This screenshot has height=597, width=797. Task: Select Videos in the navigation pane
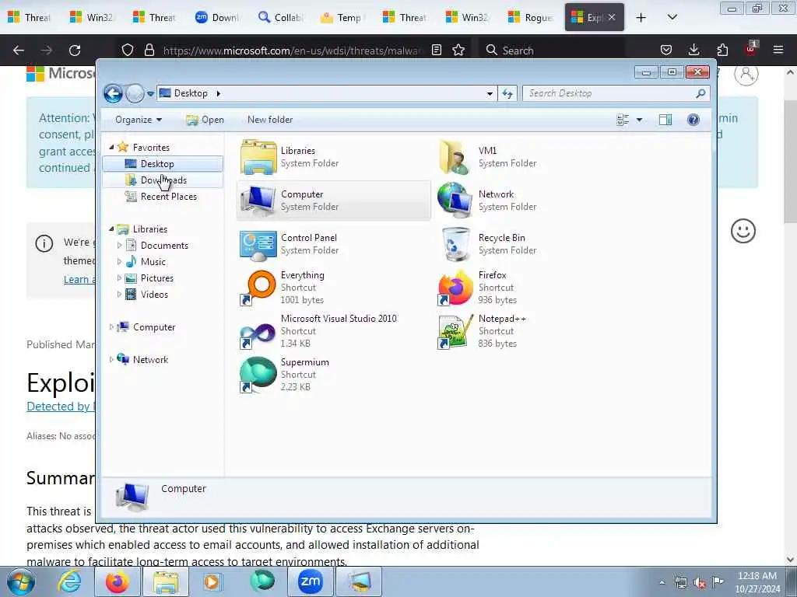point(154,295)
